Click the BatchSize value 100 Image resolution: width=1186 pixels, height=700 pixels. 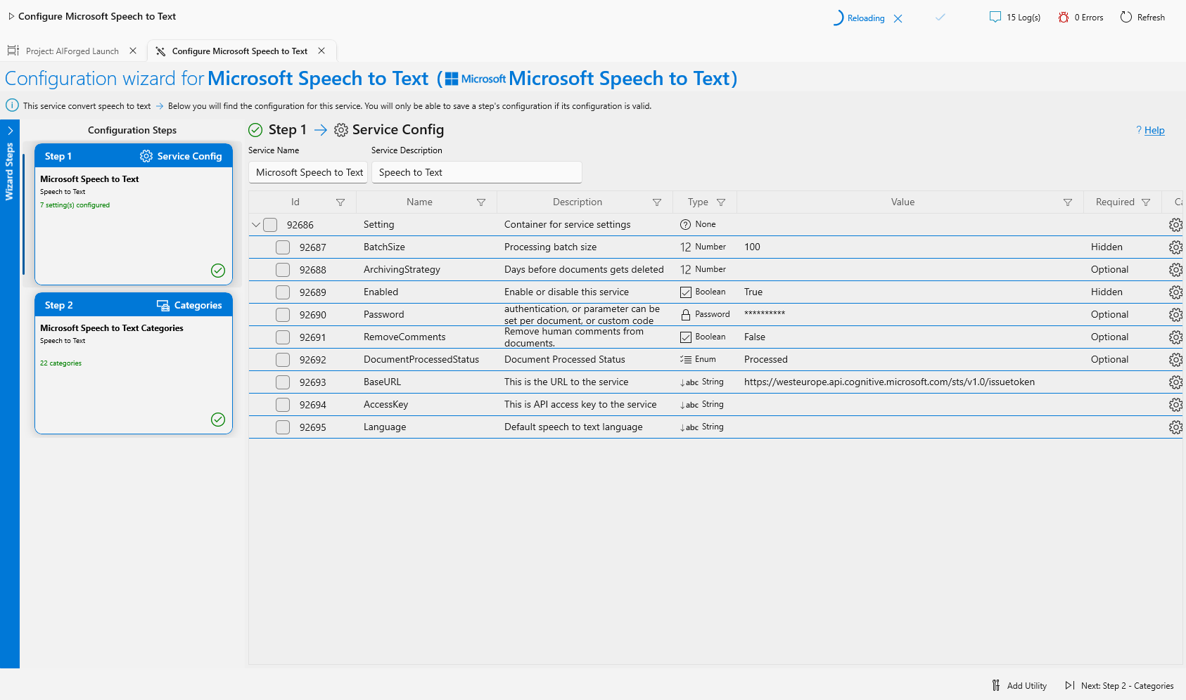pos(752,247)
